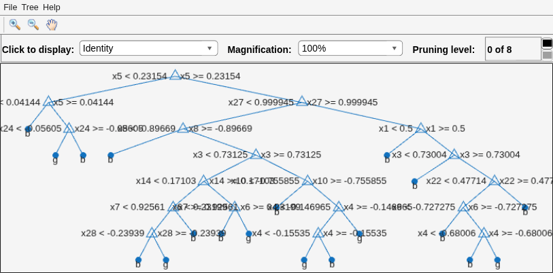Click the x1 >= 0.5 split label
Screen dimensions: 553x273
[445, 128]
